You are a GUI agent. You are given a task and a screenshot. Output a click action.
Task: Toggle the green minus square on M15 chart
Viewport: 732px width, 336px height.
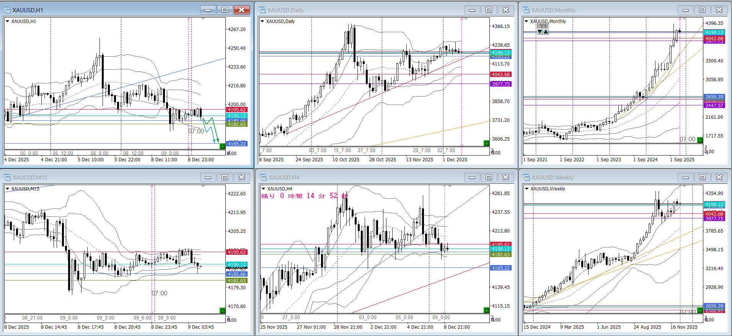click(x=222, y=310)
